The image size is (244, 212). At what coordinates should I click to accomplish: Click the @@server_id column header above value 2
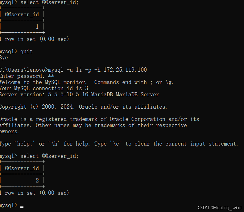(x=22, y=168)
